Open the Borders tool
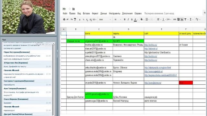 [x=147, y=19]
